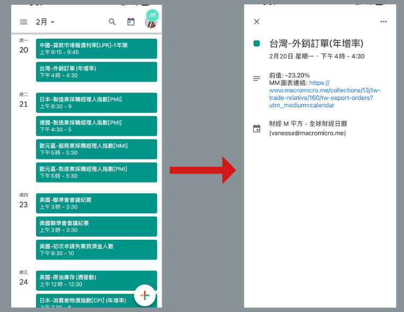Open 美國聯準會會議紀要 event without hyphen
Image resolution: width=404 pixels, height=312 pixels.
point(96,227)
